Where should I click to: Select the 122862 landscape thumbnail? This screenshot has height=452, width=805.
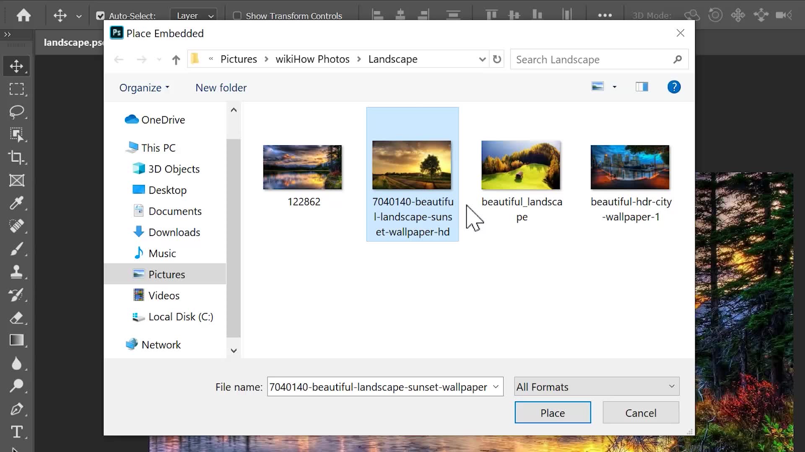303,167
